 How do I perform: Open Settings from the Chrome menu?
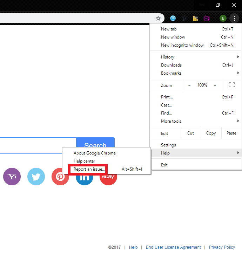pos(196,145)
